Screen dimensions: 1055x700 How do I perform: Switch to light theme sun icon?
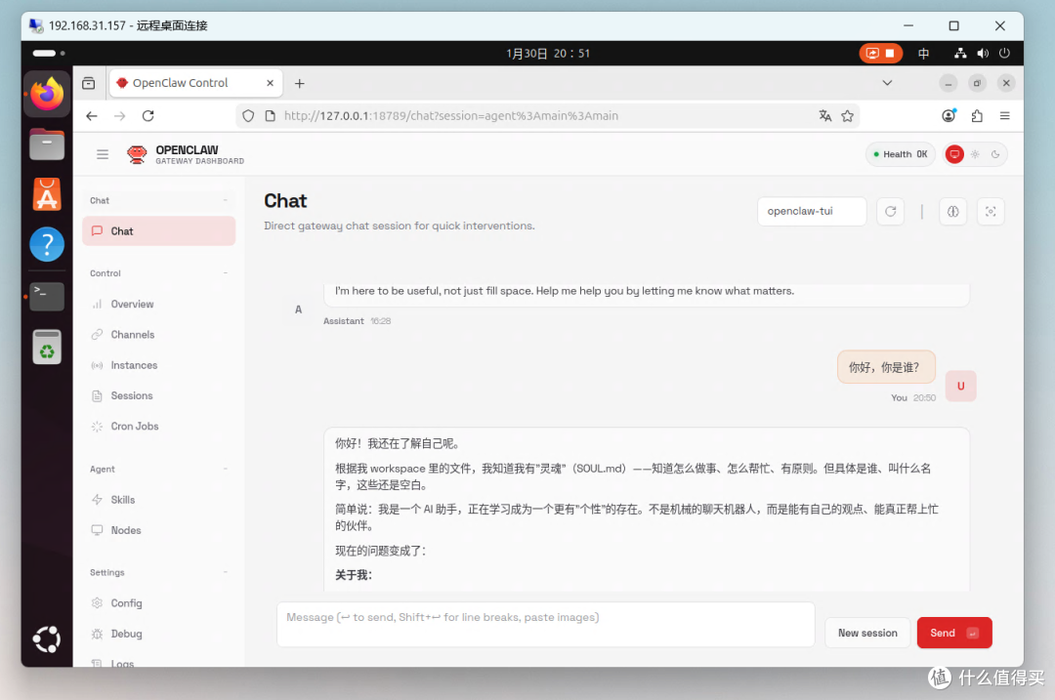(x=975, y=154)
